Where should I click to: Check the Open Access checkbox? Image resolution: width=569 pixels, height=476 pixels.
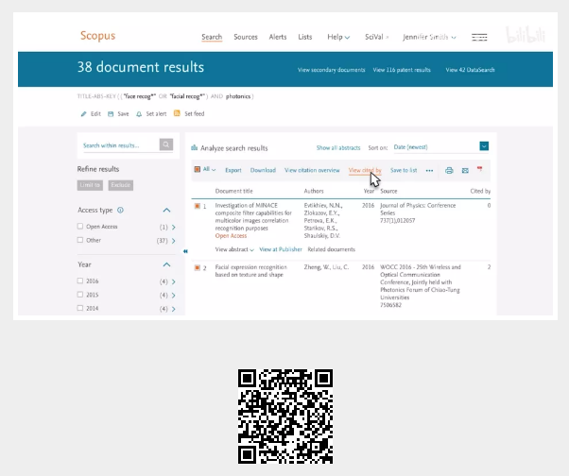pyautogui.click(x=80, y=227)
